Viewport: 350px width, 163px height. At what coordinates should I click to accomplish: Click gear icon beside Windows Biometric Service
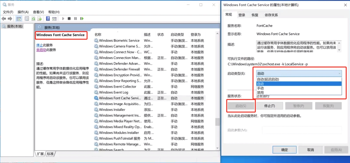point(96,40)
